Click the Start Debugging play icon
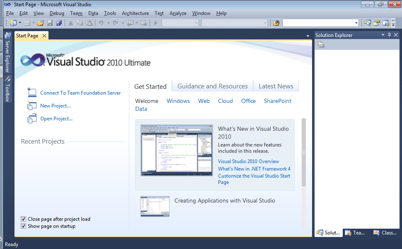Screen dimensions: 402x249 point(156,23)
